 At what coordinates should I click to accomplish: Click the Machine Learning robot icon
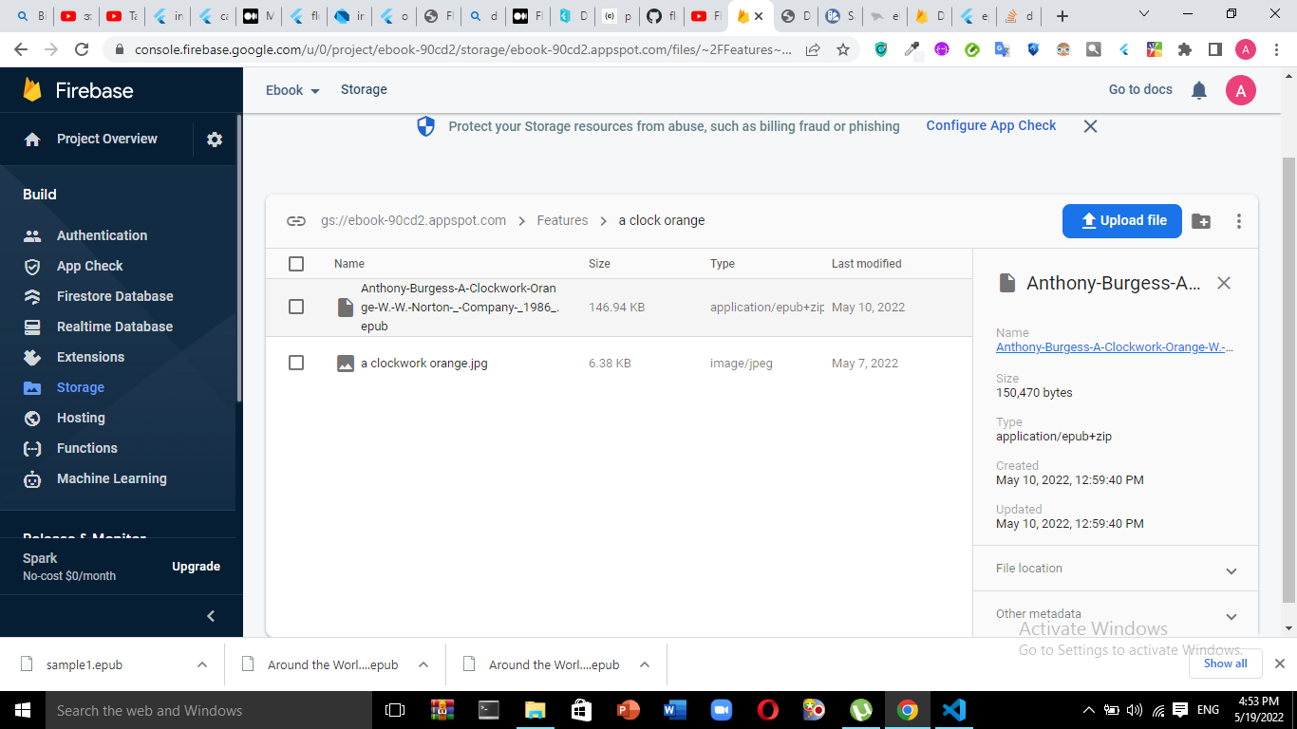32,478
